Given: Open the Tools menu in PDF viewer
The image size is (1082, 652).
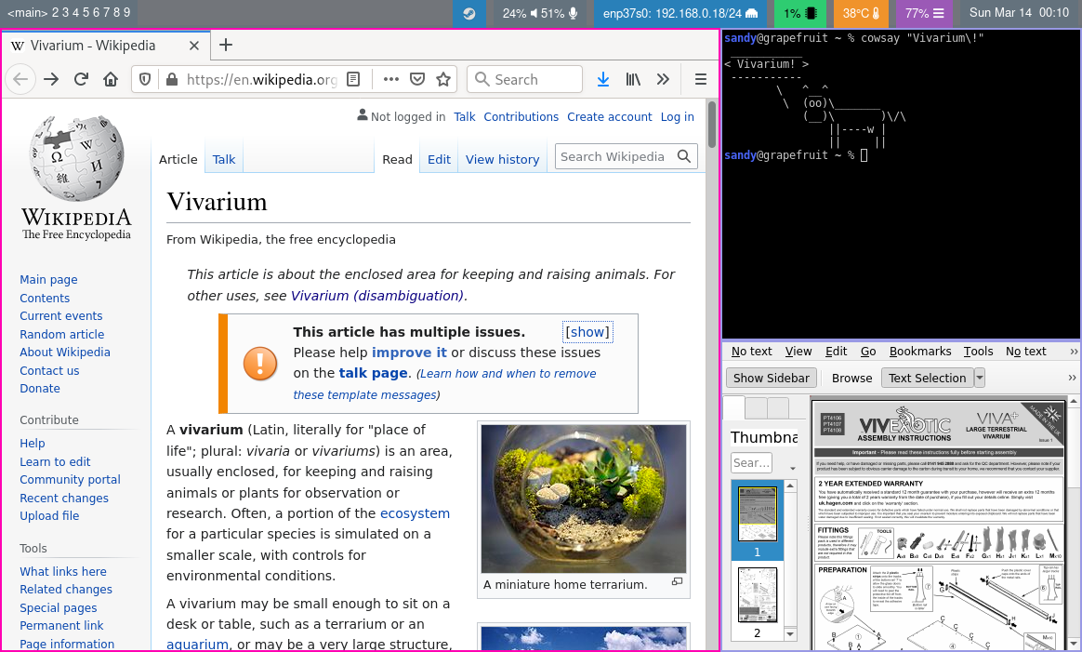Looking at the screenshot, I should coord(978,351).
